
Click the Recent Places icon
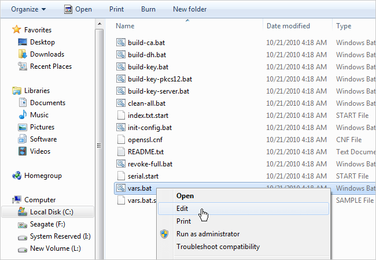click(x=23, y=66)
